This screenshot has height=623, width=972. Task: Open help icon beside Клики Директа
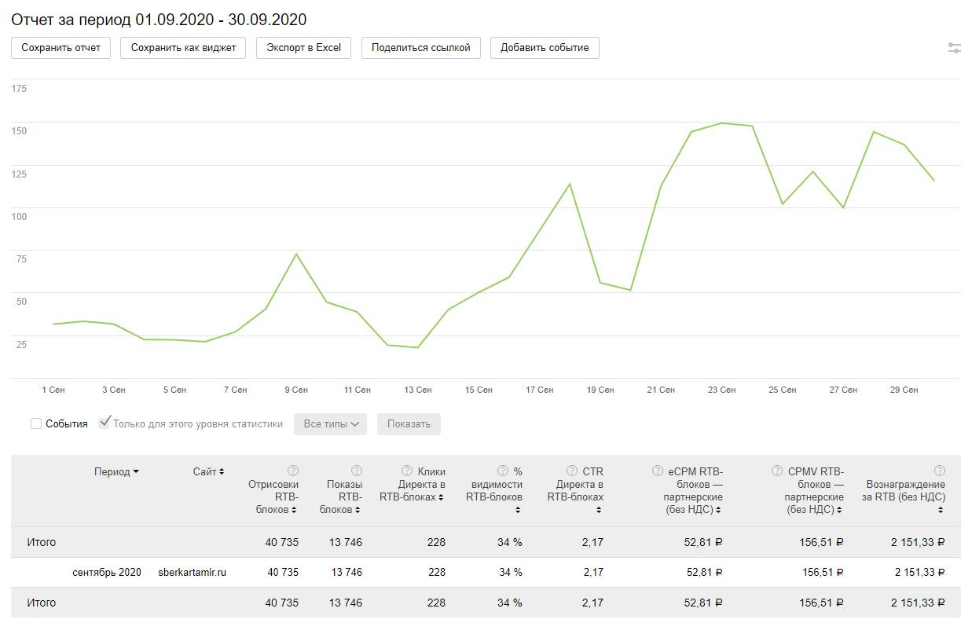[407, 471]
